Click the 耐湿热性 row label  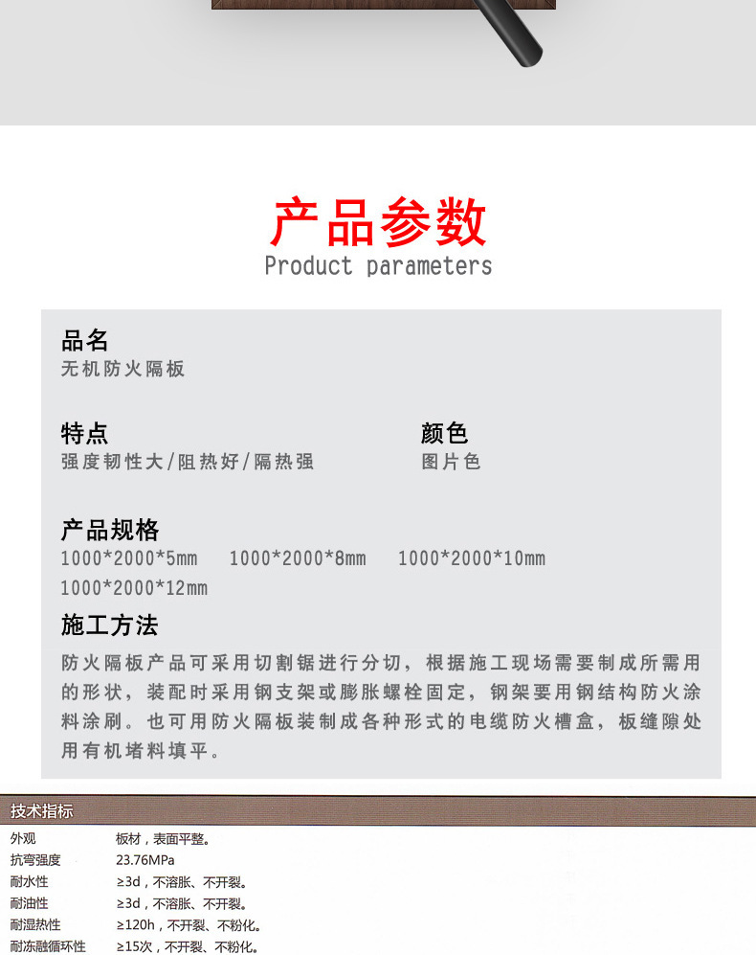(x=36, y=924)
